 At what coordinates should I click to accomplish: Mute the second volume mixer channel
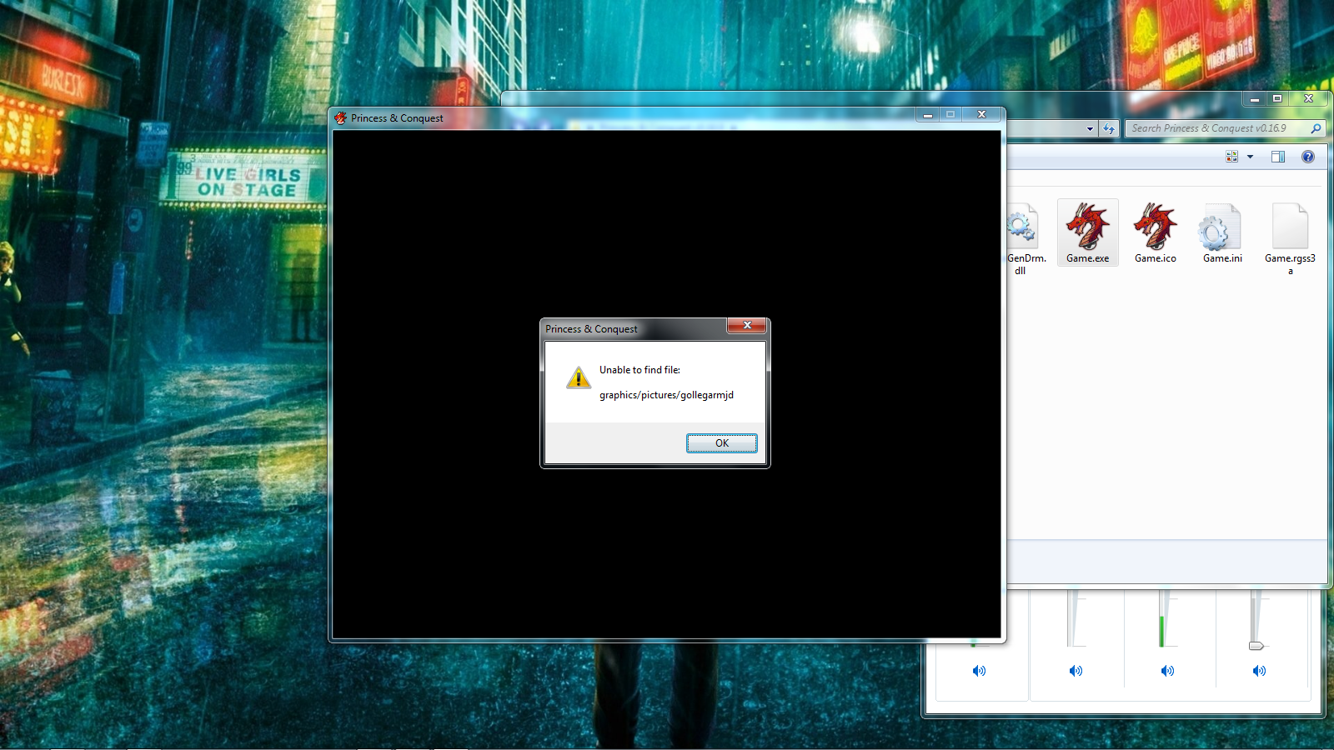[1076, 671]
